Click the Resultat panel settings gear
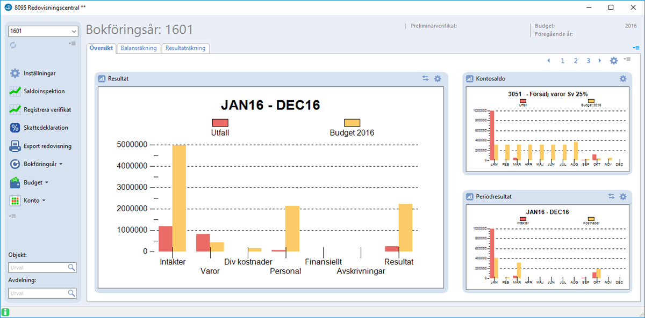645x318 pixels. coord(438,79)
